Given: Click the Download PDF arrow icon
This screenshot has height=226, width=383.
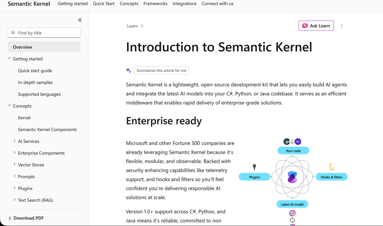Looking at the screenshot, I should [x=10, y=218].
